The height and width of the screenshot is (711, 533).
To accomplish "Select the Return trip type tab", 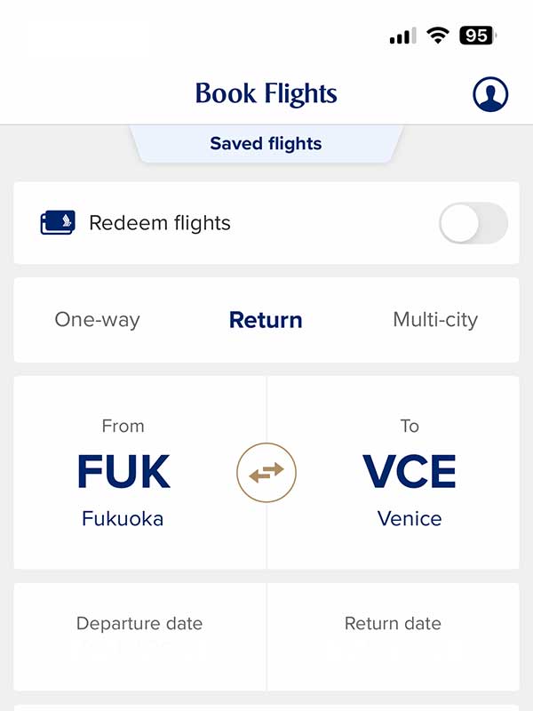I will [x=266, y=320].
